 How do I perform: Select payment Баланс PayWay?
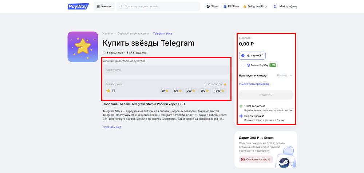[x=258, y=65]
